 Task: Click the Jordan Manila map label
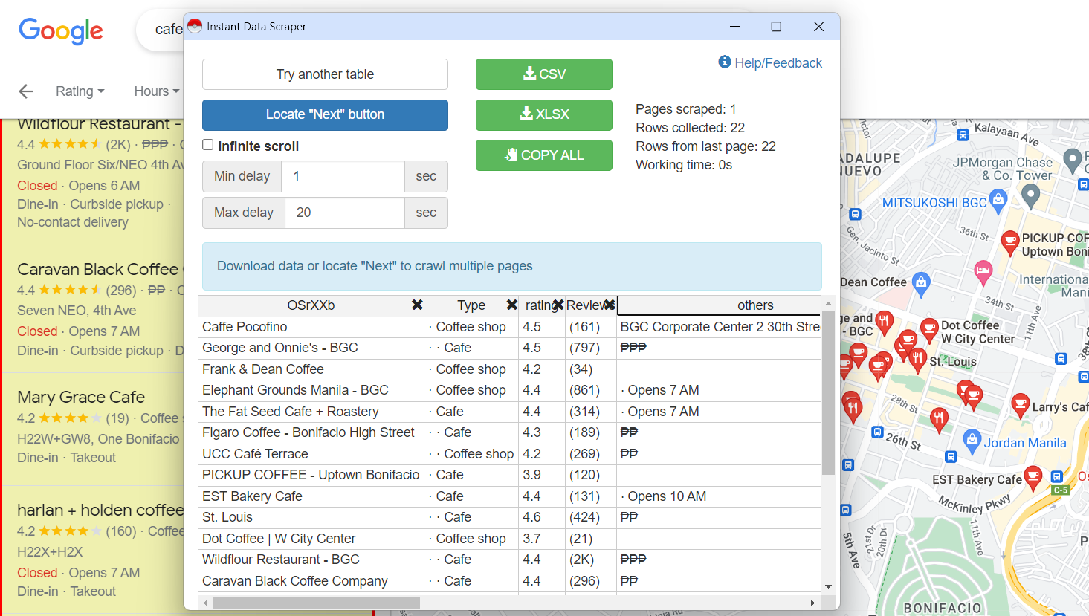coord(1025,443)
